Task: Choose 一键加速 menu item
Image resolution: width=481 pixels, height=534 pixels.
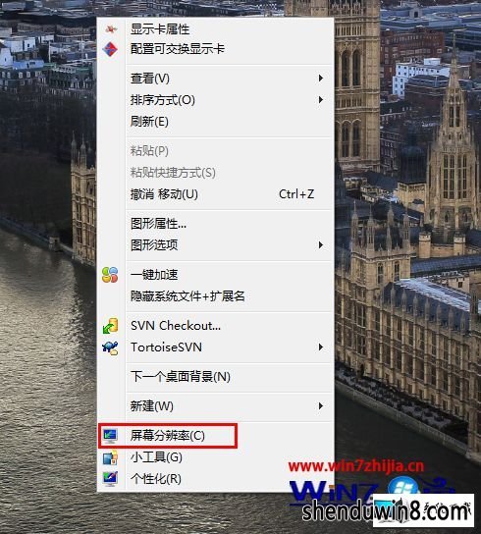Action: [215, 275]
